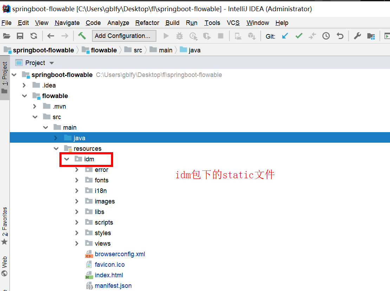Select index.html file
Image resolution: width=390 pixels, height=291 pixels.
109,275
